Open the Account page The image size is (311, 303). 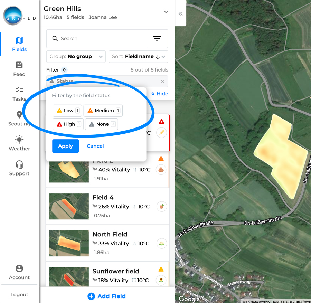[19, 272]
